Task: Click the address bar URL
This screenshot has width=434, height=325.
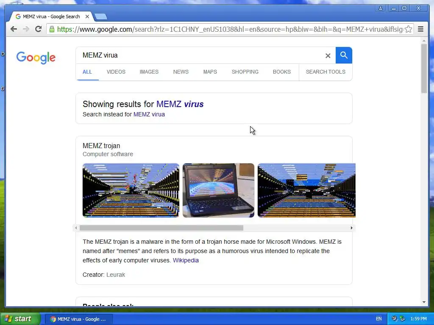Action: 230,29
